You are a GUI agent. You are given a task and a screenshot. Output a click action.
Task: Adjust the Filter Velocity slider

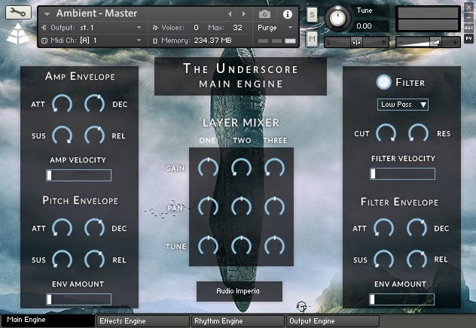[x=402, y=174]
